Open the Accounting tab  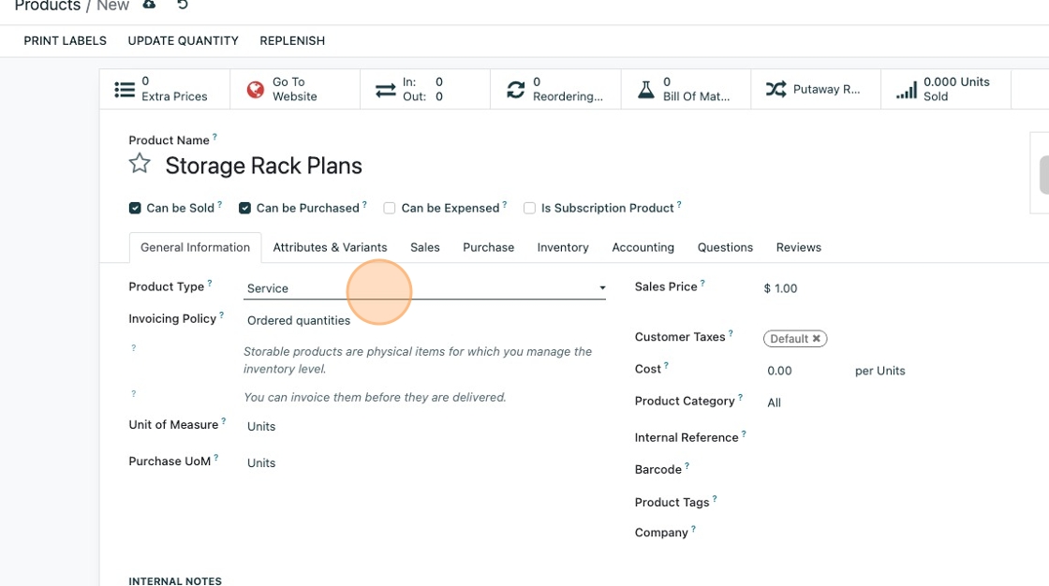643,247
